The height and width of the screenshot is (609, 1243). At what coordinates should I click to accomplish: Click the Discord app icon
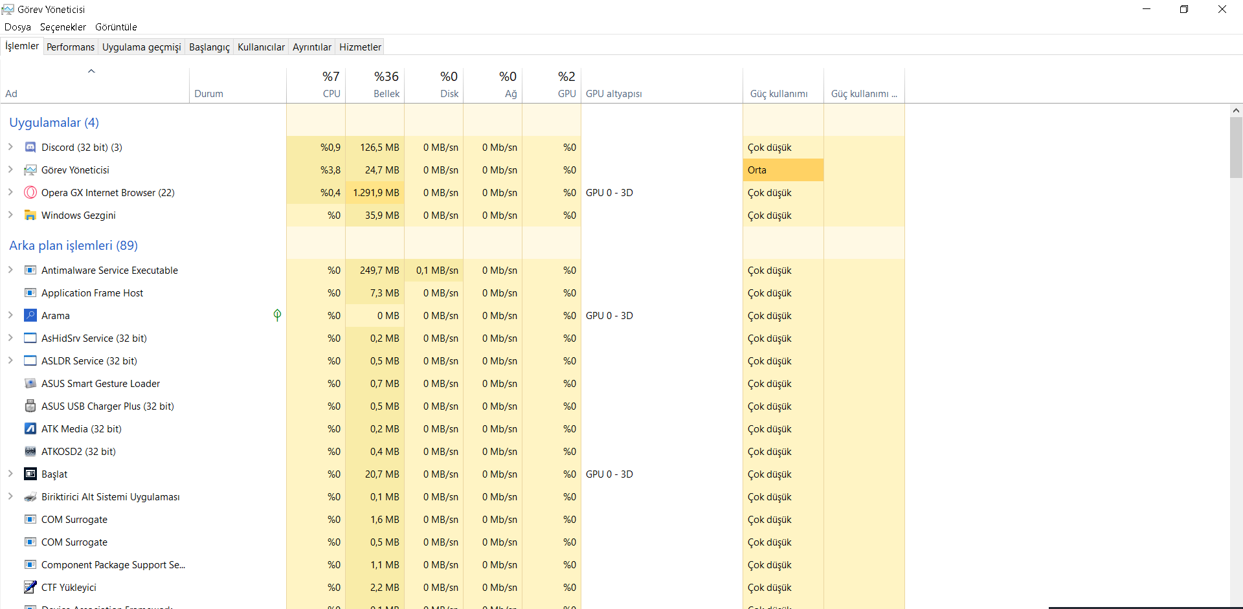30,148
